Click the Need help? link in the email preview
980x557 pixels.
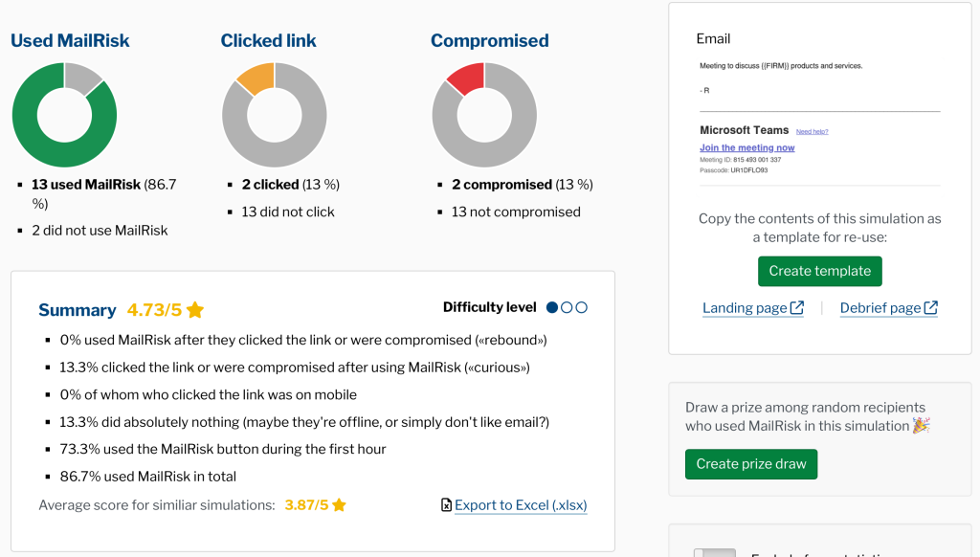click(813, 131)
